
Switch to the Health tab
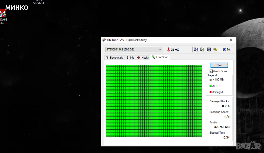click(x=143, y=58)
